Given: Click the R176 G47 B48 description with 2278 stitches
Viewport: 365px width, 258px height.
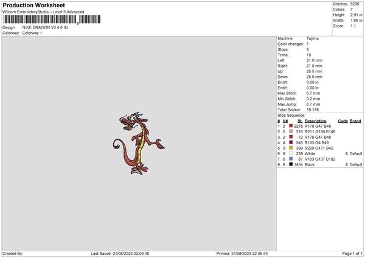Looking at the screenshot, I should tap(318, 126).
